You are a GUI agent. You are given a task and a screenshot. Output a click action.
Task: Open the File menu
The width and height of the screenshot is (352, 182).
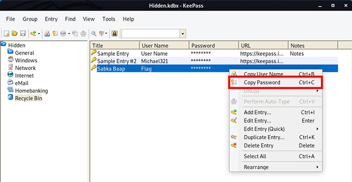coord(11,19)
